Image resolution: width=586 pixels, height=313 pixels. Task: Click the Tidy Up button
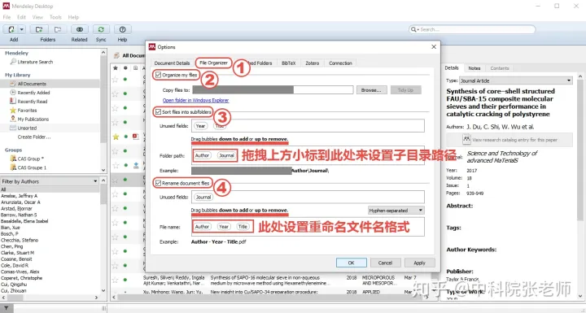[x=405, y=90]
